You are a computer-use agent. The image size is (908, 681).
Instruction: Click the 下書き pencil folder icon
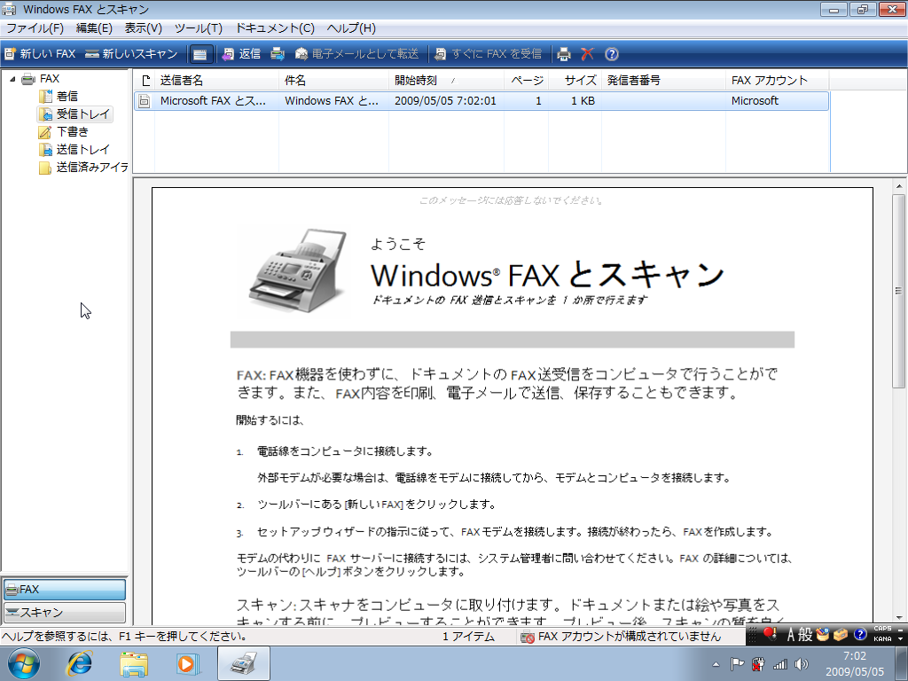[45, 132]
